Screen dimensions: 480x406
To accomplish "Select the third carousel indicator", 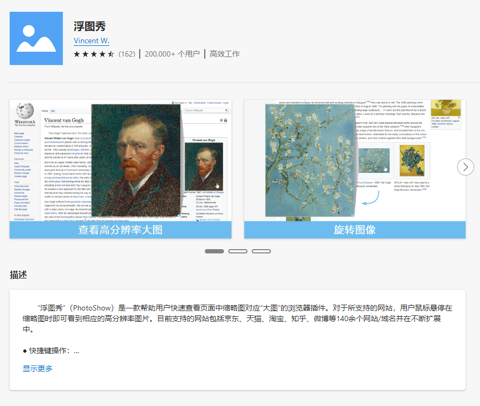I will (261, 251).
